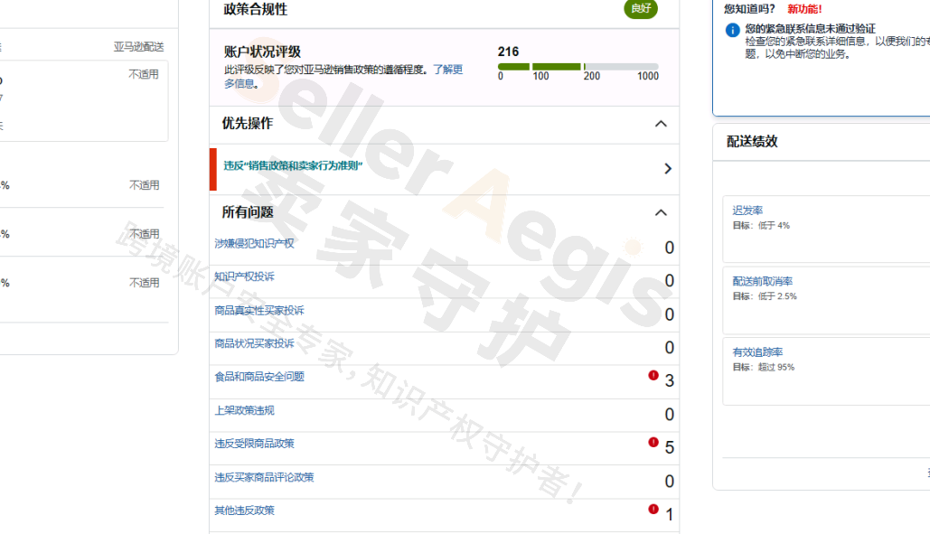Click the 您知道吗? heading
930x534 pixels.
749,9
